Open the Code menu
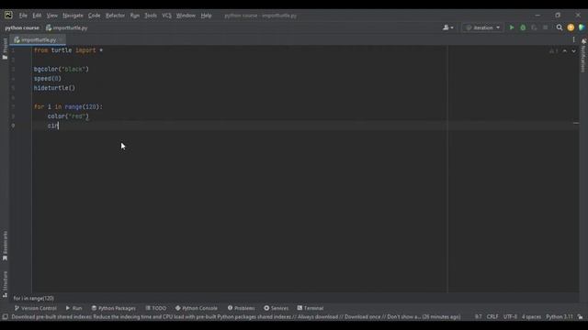Viewport: 588px width, 330px height. (94, 16)
